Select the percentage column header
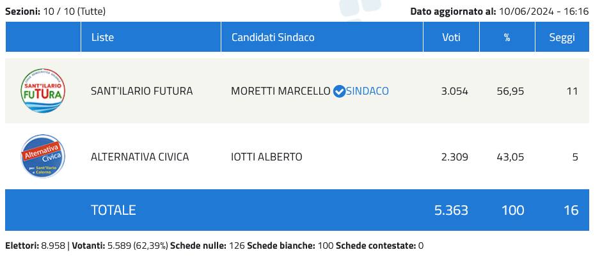Viewport: 602px width, 273px height. 507,37
